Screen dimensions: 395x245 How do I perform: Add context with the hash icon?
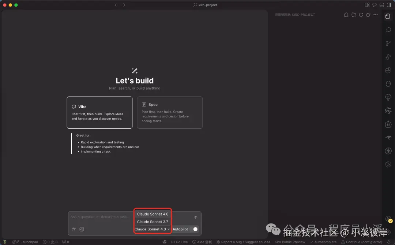(74, 229)
